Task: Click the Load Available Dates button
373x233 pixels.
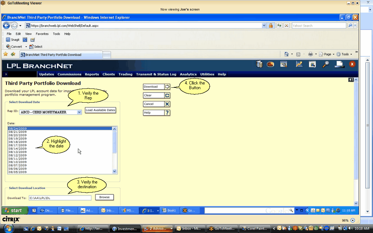Action: pos(100,110)
